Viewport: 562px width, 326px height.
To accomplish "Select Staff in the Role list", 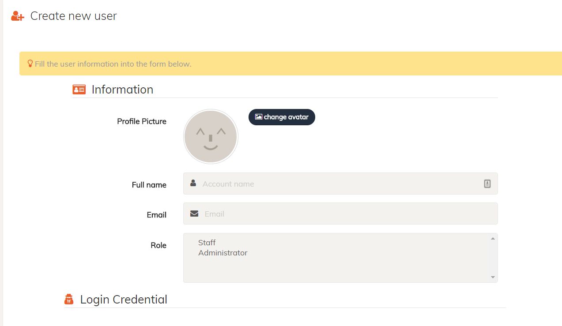I will (207, 243).
